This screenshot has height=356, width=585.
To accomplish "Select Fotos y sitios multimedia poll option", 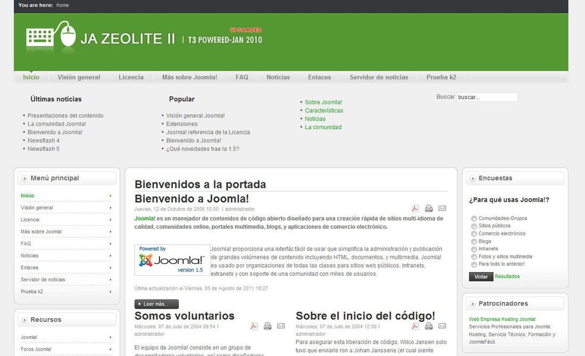I will (474, 257).
